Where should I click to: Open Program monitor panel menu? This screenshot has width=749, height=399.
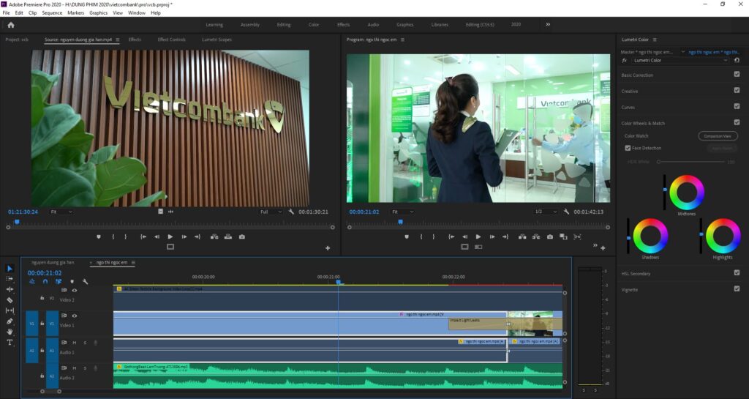(403, 40)
